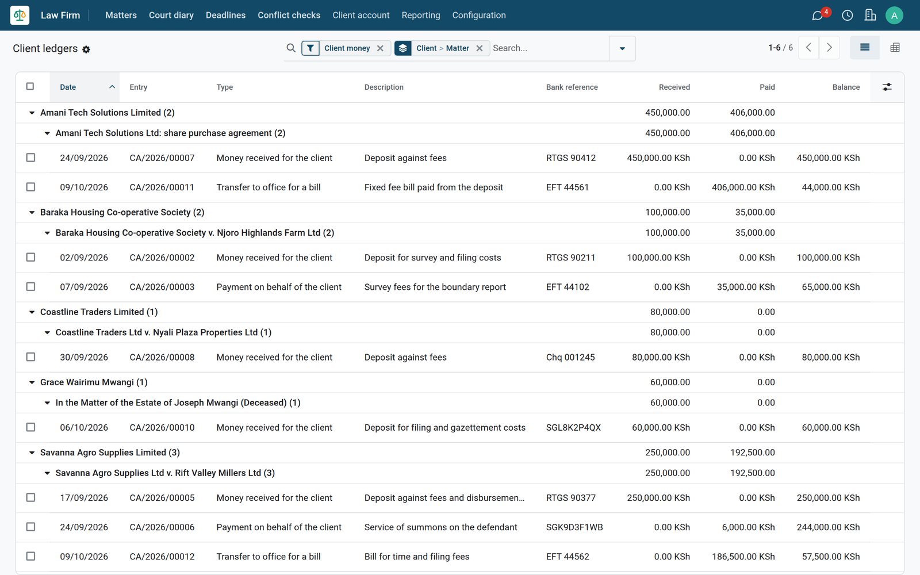
Task: Collapse Savanna Agro Supplies Limited group
Action: [x=32, y=453]
